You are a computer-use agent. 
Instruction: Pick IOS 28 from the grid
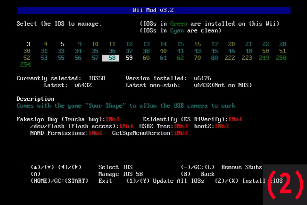[283, 44]
